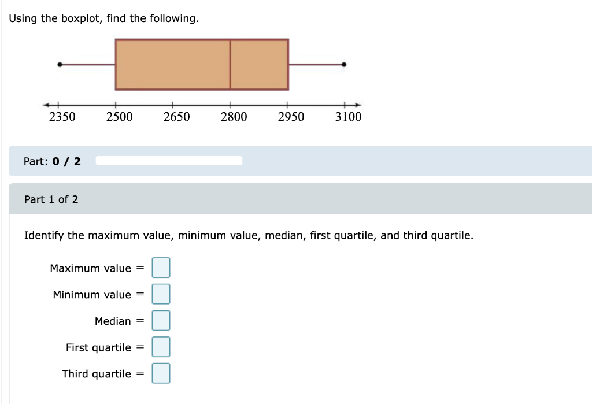Select the Part 1 of 2 header
This screenshot has height=404, width=592.
51,199
